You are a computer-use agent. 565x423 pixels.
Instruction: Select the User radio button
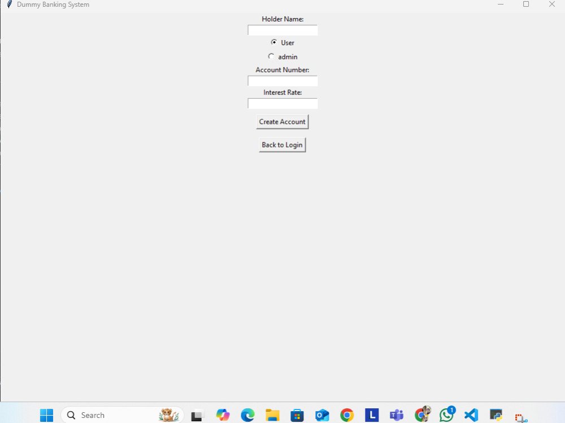tap(274, 42)
